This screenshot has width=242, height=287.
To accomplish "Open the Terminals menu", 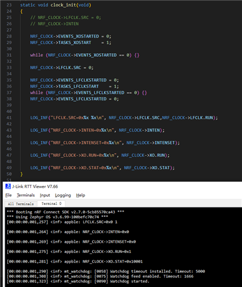I will click(26, 195).
